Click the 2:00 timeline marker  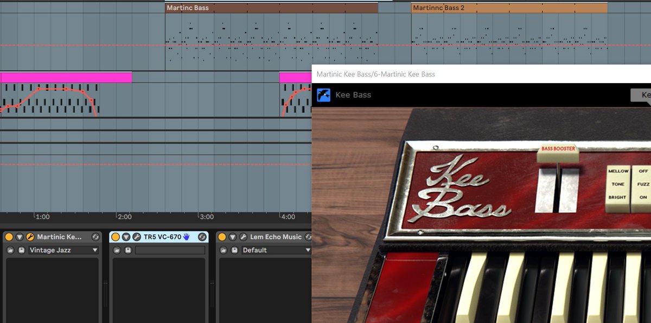click(124, 217)
